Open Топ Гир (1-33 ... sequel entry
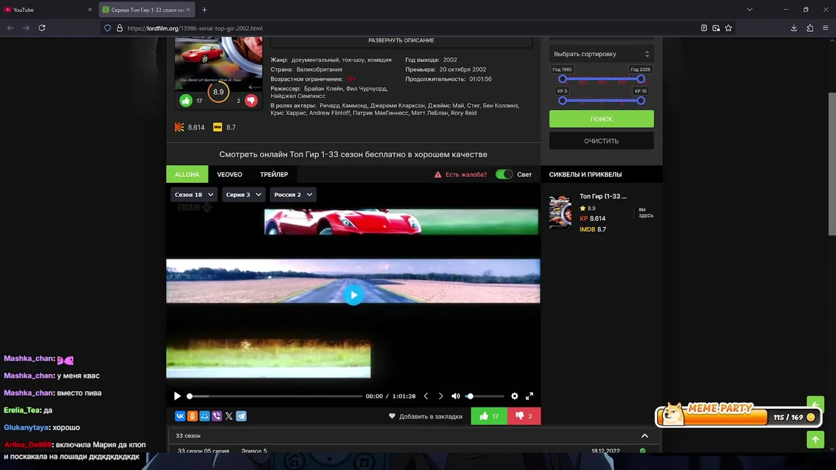The image size is (836, 470). (603, 196)
